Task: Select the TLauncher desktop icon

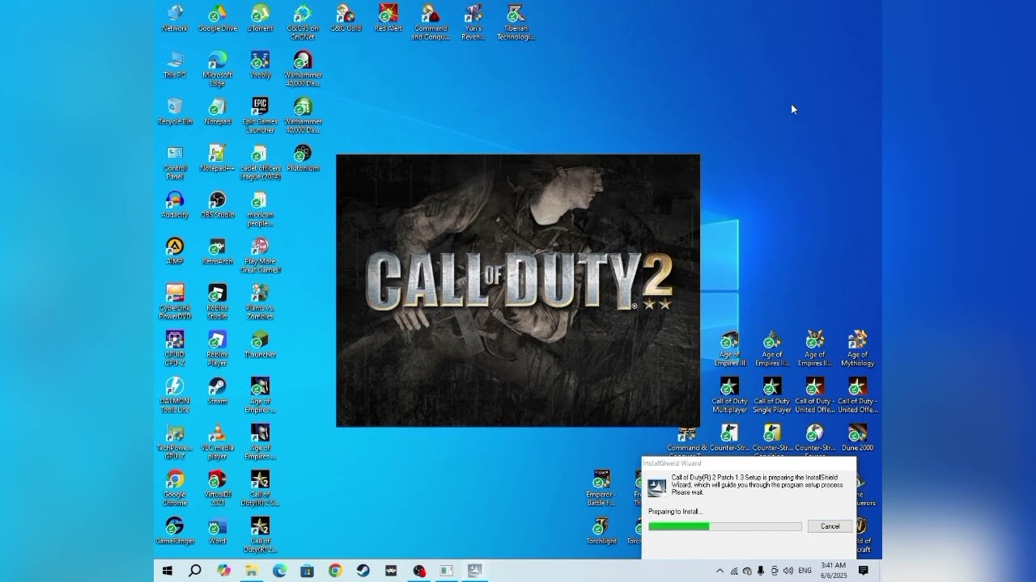Action: [x=260, y=345]
